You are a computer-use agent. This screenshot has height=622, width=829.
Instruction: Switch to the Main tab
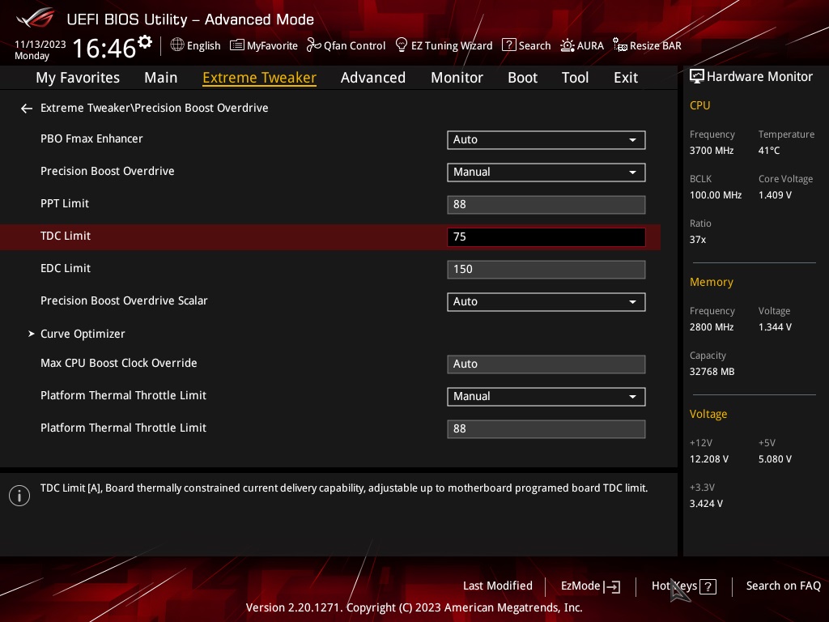pos(161,78)
